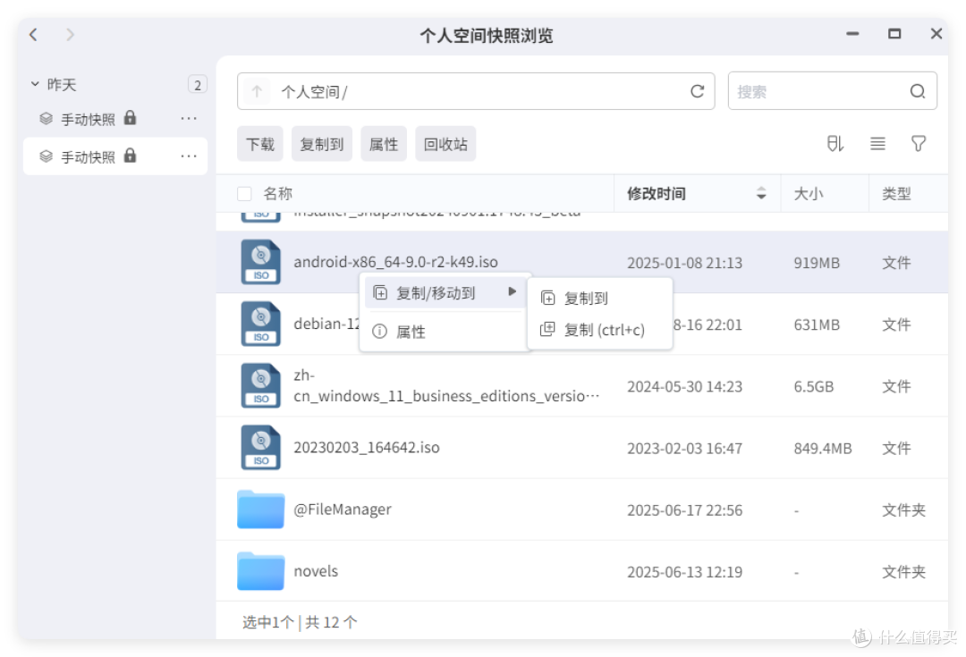Select android-x86_64-9.0-r2-k49.iso file

click(395, 262)
